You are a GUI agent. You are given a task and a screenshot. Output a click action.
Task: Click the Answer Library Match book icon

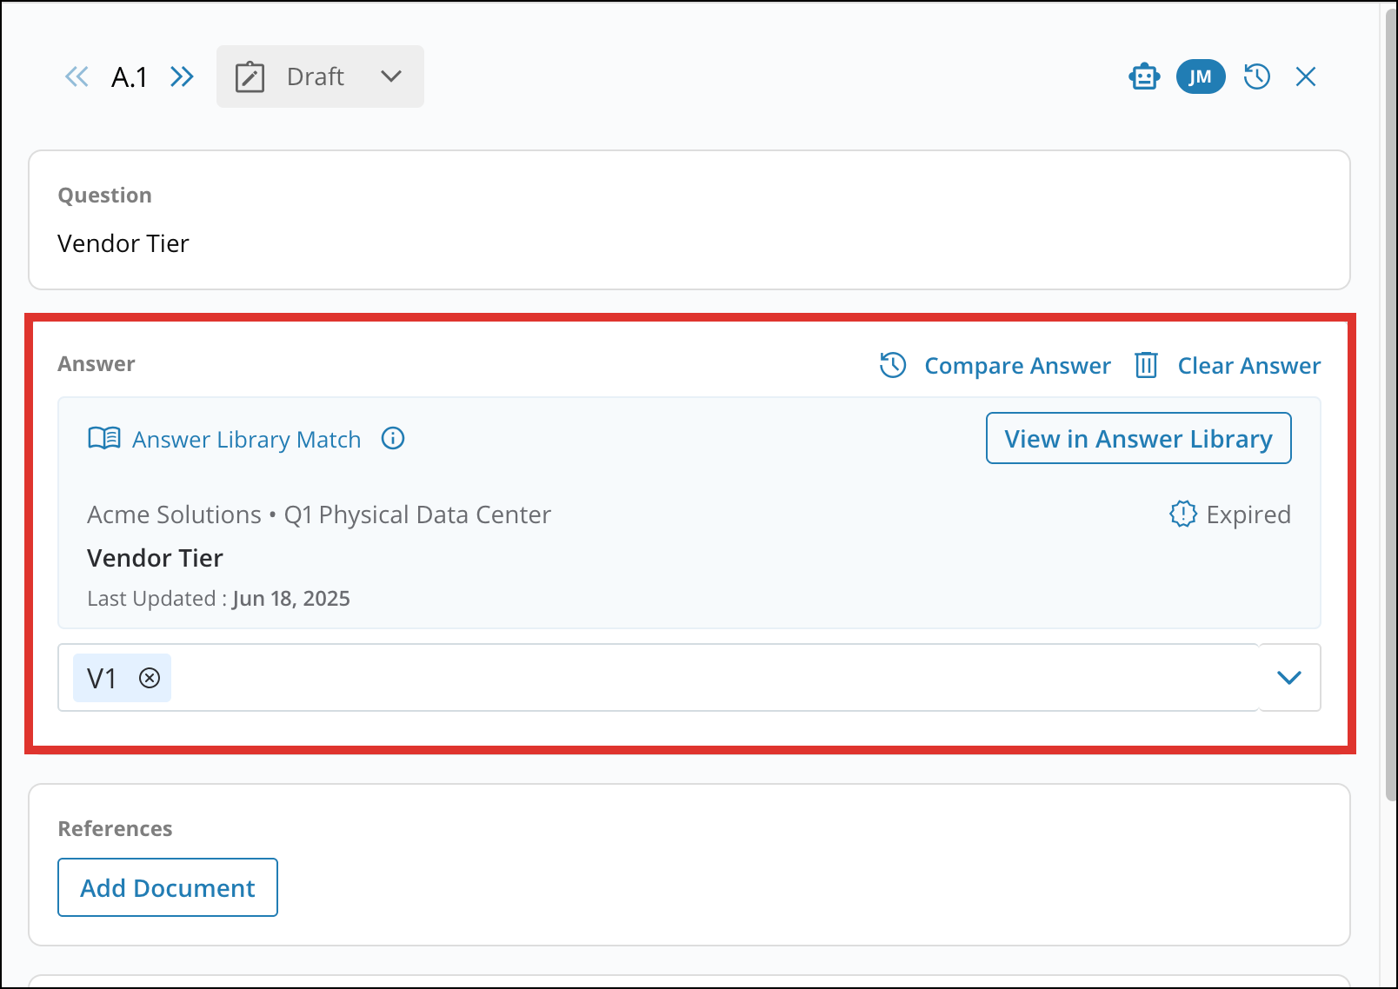pos(104,439)
